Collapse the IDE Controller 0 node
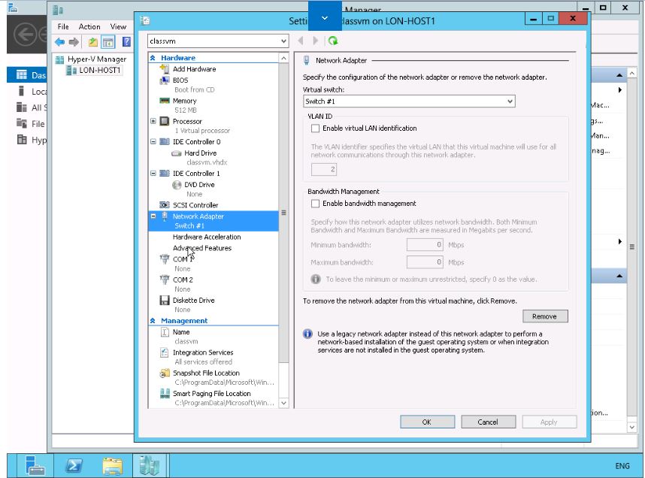645x478 pixels. [x=153, y=142]
